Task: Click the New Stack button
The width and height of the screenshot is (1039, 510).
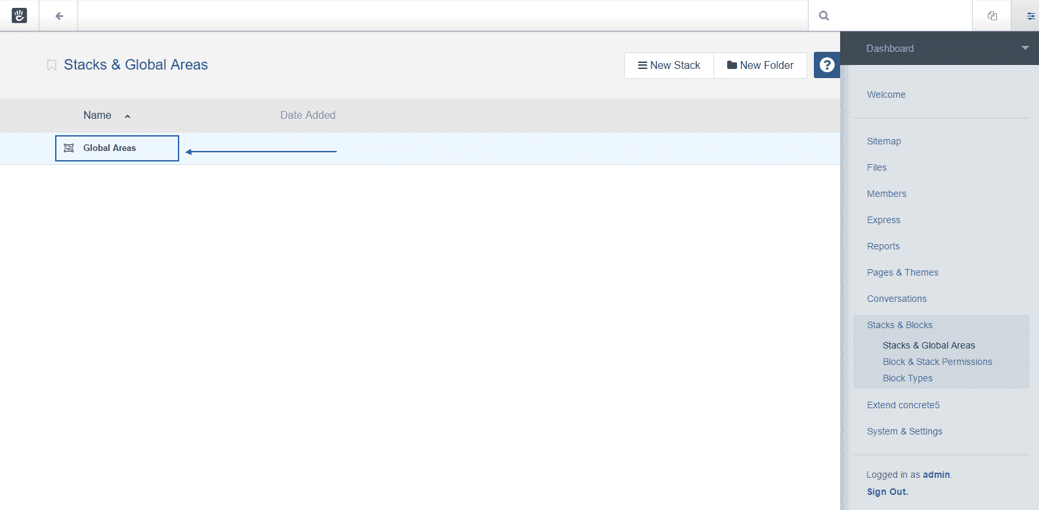Action: coord(669,66)
